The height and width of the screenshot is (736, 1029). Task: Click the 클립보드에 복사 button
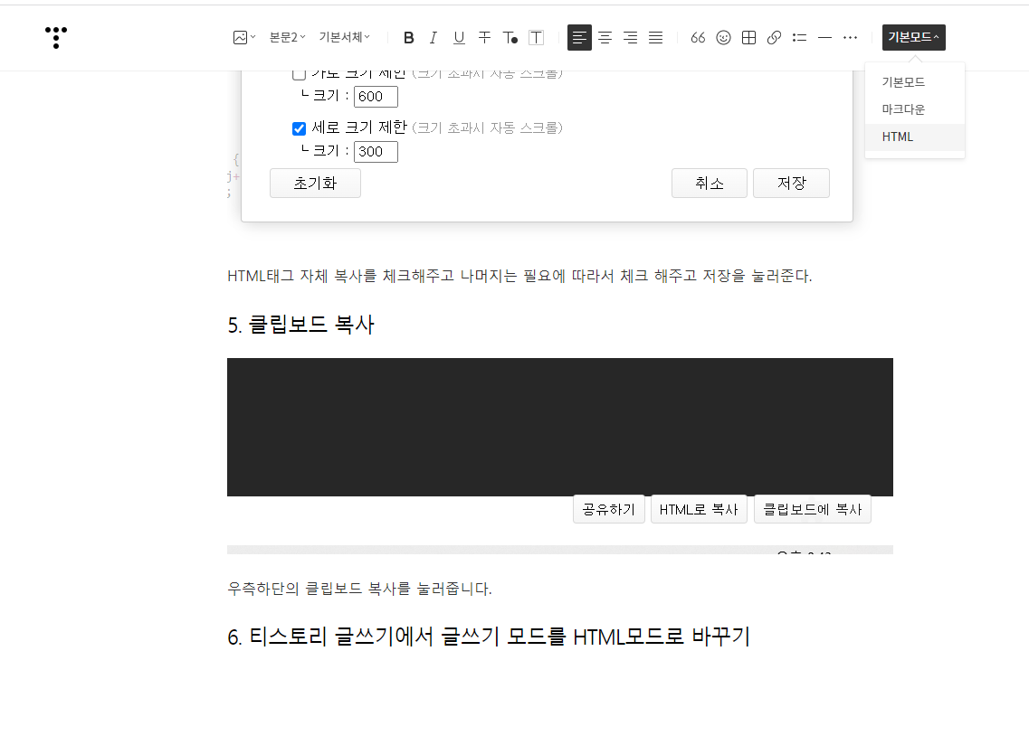tap(813, 509)
